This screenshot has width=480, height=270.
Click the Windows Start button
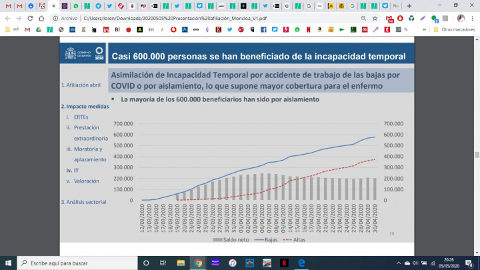(8, 263)
